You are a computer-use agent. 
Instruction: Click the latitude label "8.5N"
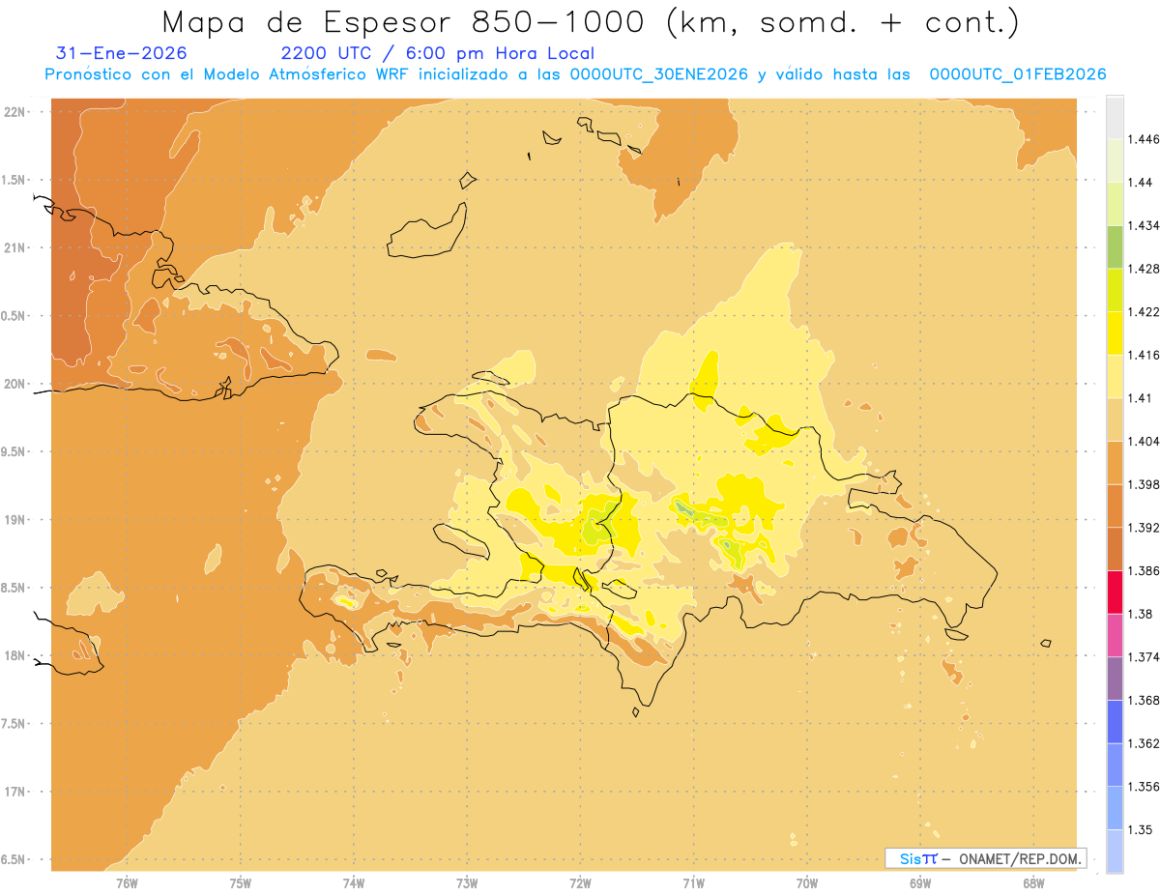pos(14,589)
